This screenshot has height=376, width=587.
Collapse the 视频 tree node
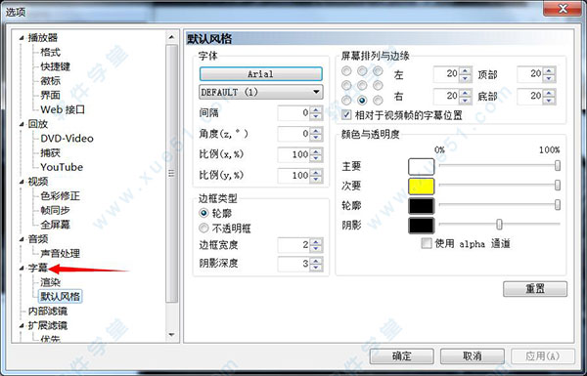(x=22, y=182)
